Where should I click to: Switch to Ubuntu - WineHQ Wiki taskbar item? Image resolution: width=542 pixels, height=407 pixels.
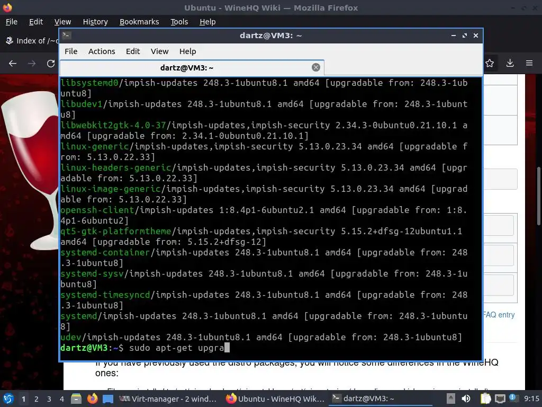(275, 399)
